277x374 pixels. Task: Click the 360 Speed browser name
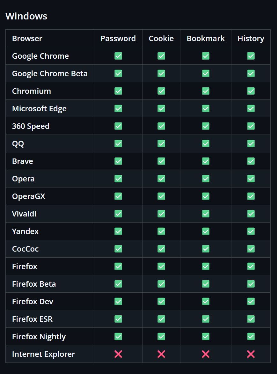point(31,126)
